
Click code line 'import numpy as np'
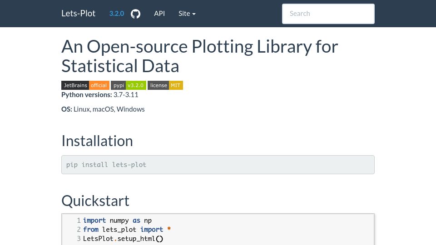pyautogui.click(x=117, y=220)
